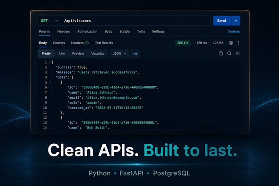Click the 1.25 KB response size

[218, 43]
